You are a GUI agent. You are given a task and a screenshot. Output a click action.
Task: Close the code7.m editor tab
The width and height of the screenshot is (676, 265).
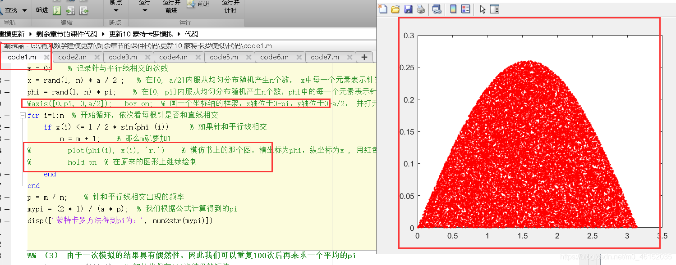[x=349, y=57]
